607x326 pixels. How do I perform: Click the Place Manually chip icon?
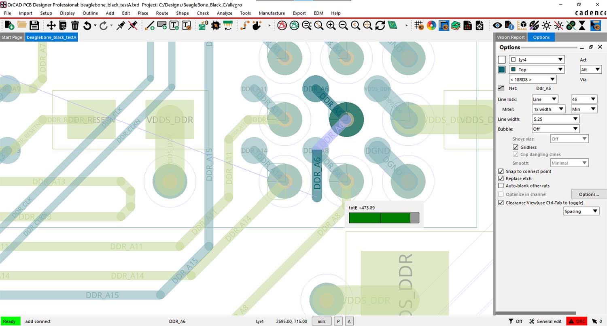point(216,26)
